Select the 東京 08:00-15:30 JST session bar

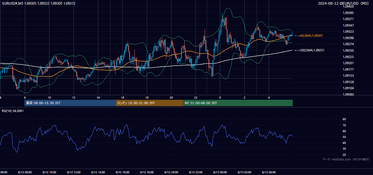click(x=70, y=103)
